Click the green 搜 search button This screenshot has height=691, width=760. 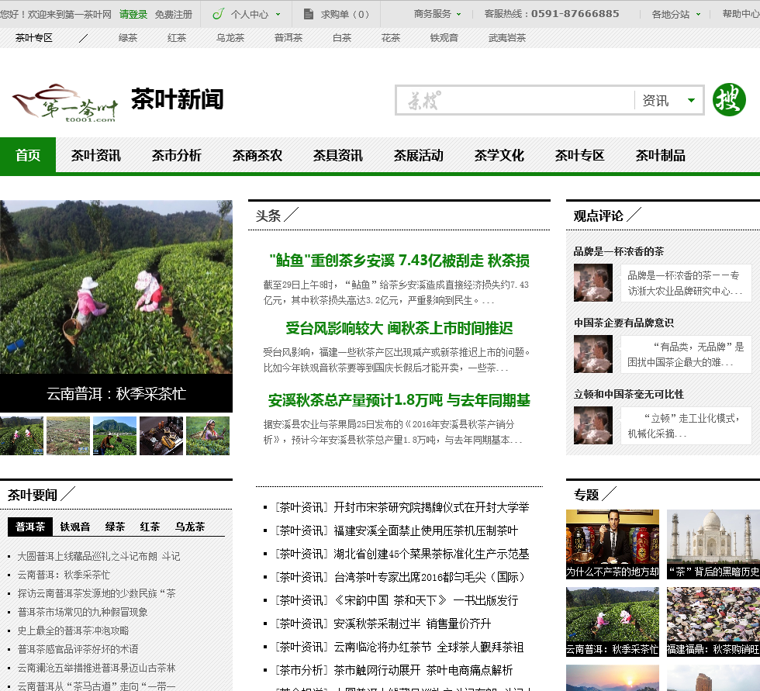(x=729, y=100)
